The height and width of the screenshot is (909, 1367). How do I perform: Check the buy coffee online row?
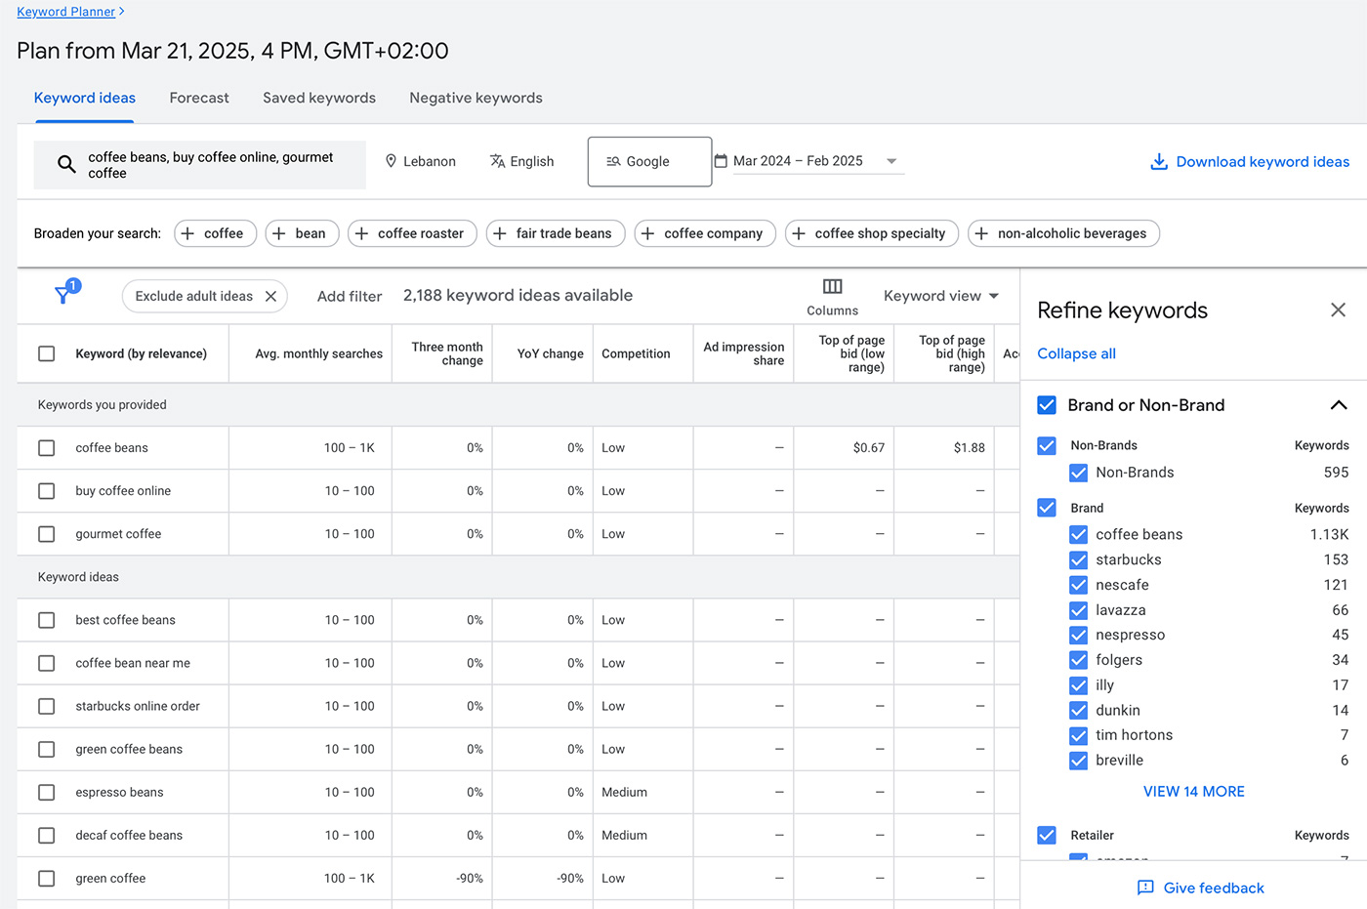46,491
